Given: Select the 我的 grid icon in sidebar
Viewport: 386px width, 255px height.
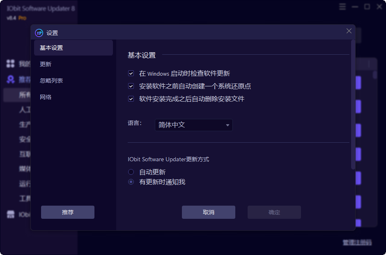Looking at the screenshot, I should [10, 64].
